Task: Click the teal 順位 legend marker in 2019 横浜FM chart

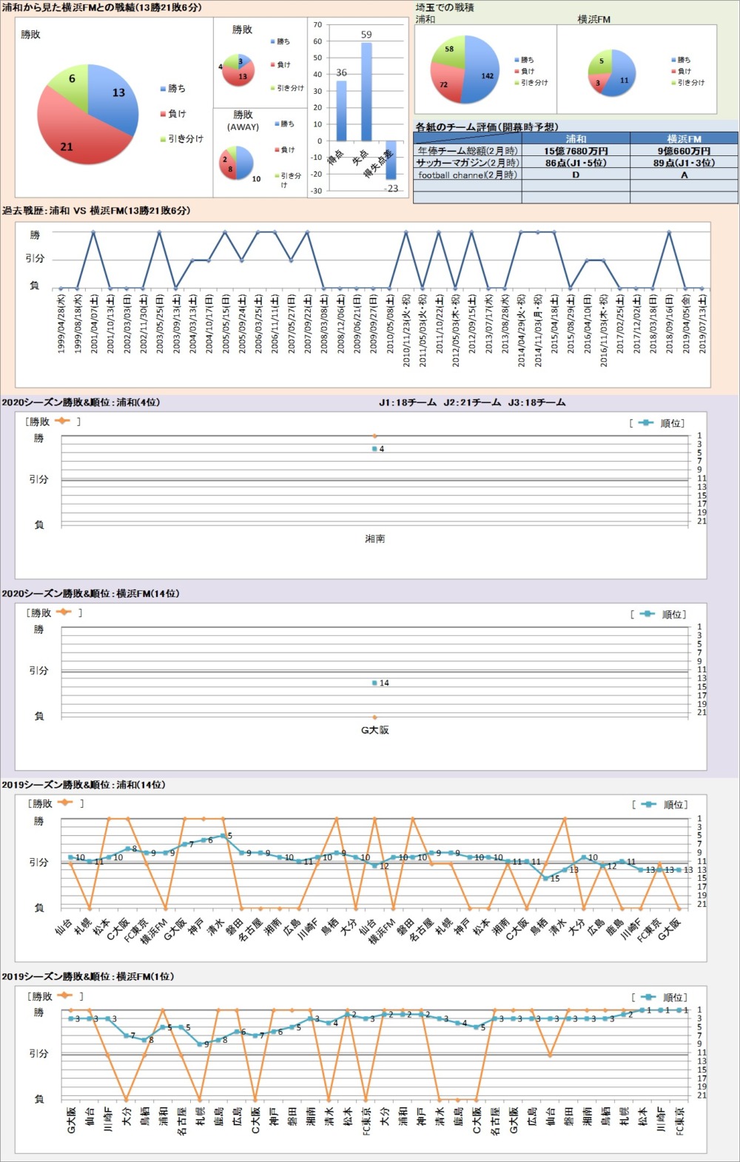Action: coord(647,997)
